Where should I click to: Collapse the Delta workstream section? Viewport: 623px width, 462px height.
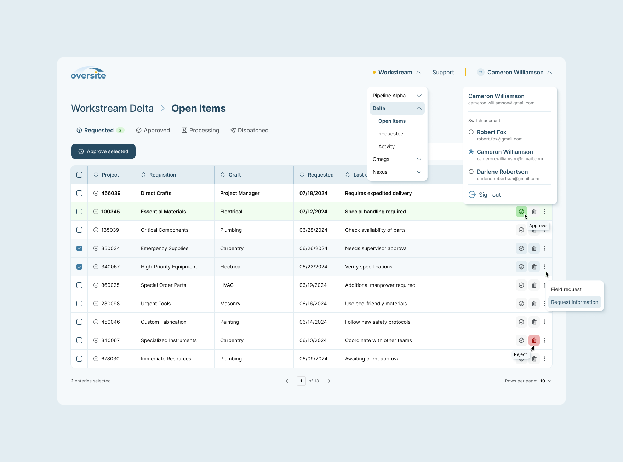coord(419,108)
